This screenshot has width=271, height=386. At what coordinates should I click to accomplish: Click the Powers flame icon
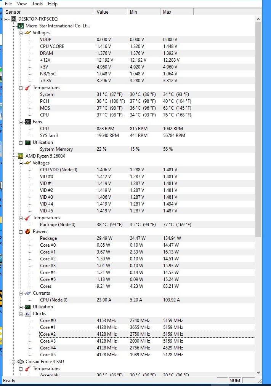click(x=28, y=231)
